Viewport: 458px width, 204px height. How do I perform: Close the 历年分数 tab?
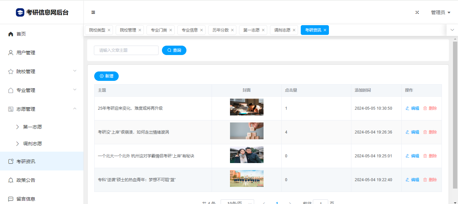pos(232,30)
